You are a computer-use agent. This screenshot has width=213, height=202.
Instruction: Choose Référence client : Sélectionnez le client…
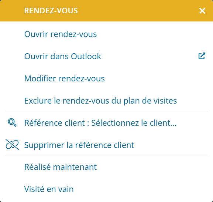pyautogui.click(x=106, y=123)
